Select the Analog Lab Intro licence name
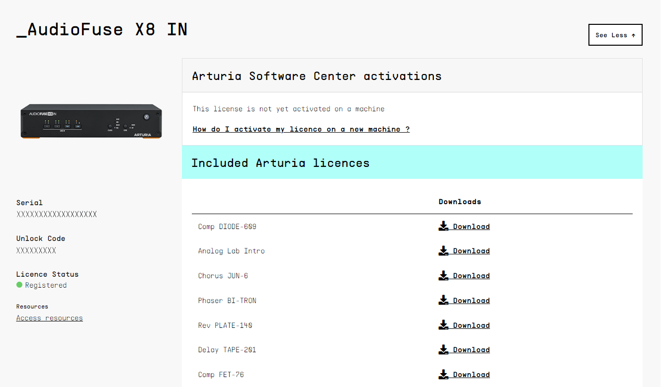Image resolution: width=662 pixels, height=387 pixels. [232, 251]
